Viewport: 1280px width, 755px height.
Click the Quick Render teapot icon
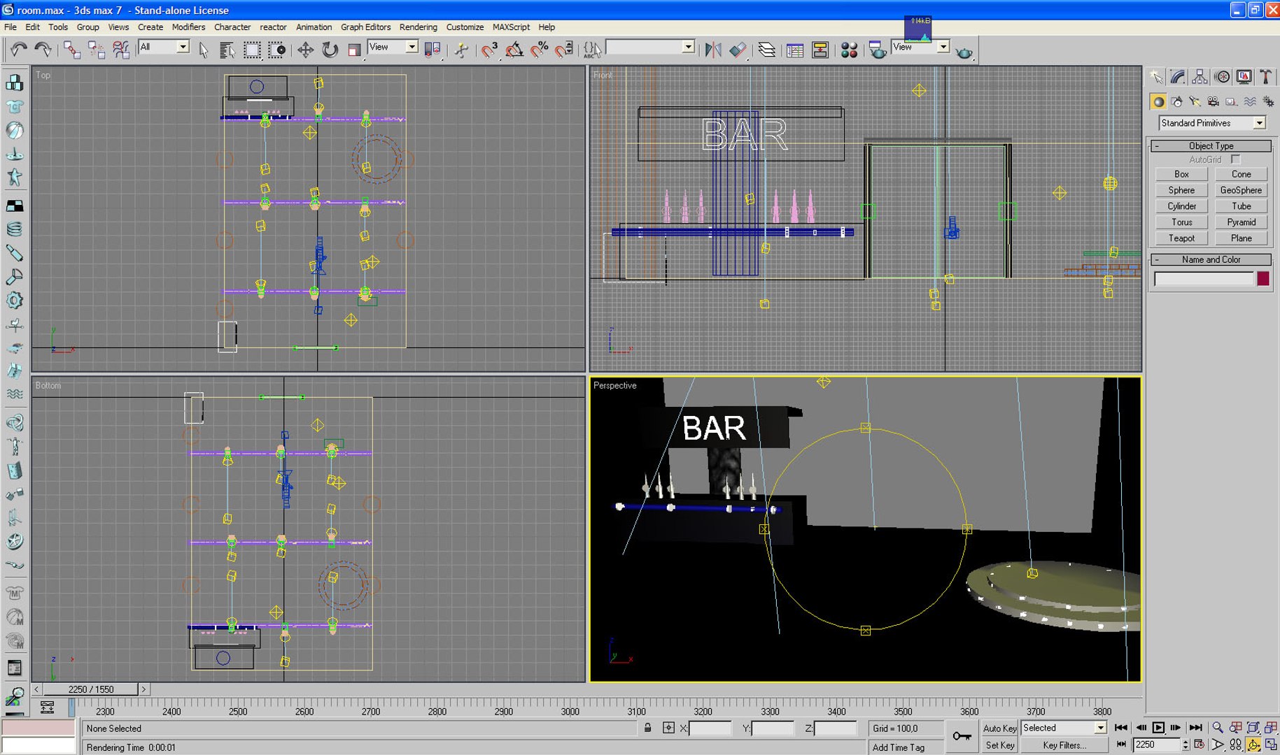coord(964,52)
